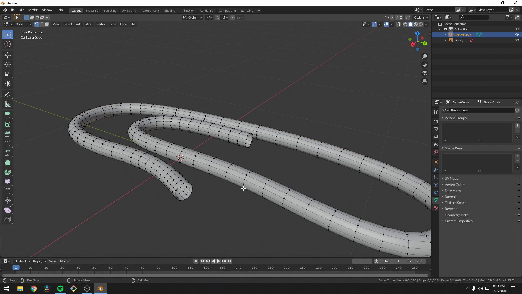
Task: Activate the Extrude Region tool
Action: click(8, 115)
